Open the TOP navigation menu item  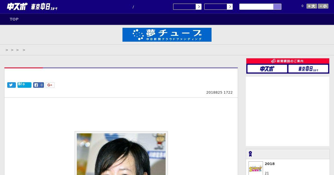click(14, 19)
